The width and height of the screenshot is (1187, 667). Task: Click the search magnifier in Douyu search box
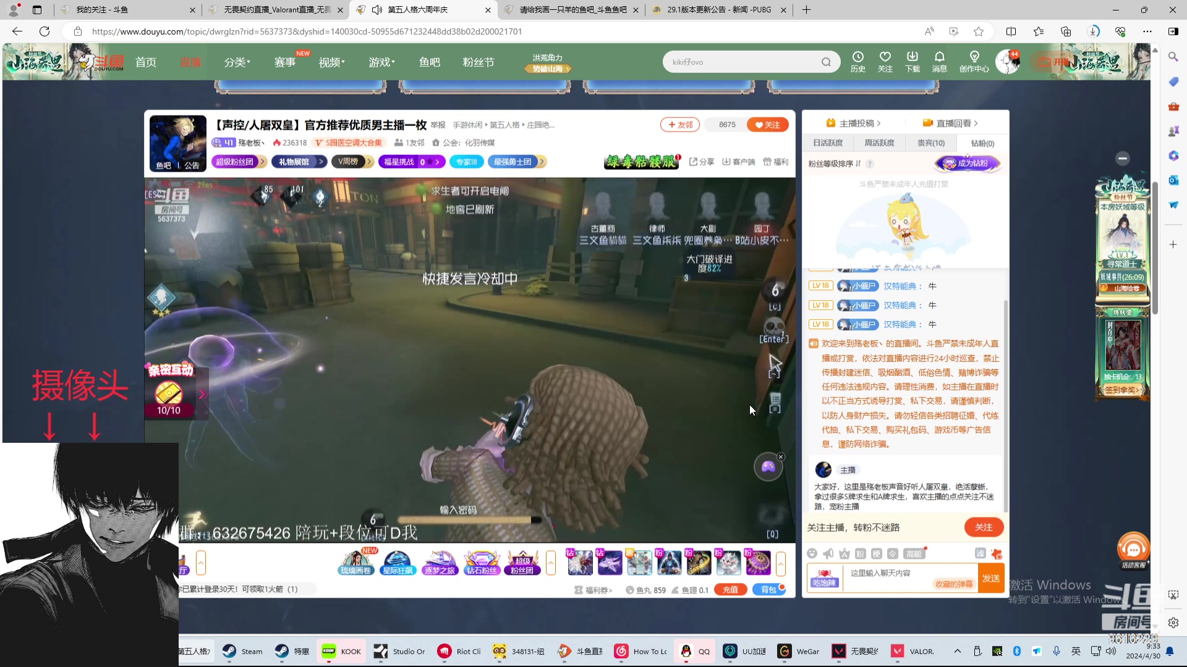coord(826,62)
